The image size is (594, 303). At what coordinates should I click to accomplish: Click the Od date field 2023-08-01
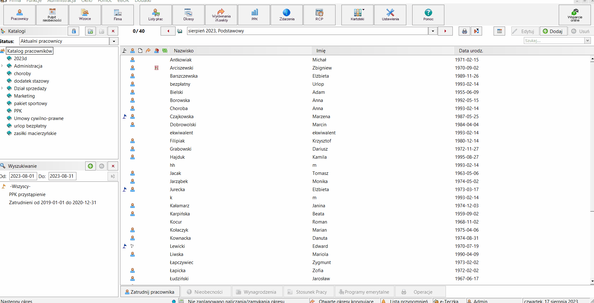(23, 176)
